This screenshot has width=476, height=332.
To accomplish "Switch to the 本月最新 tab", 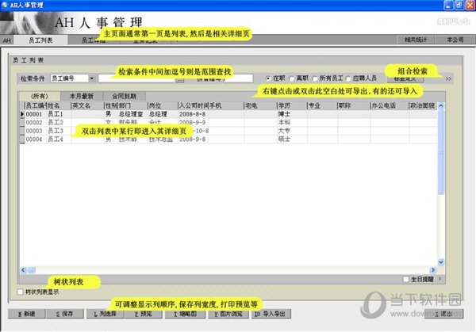I will (x=82, y=96).
